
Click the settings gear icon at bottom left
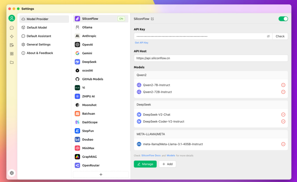(12, 173)
